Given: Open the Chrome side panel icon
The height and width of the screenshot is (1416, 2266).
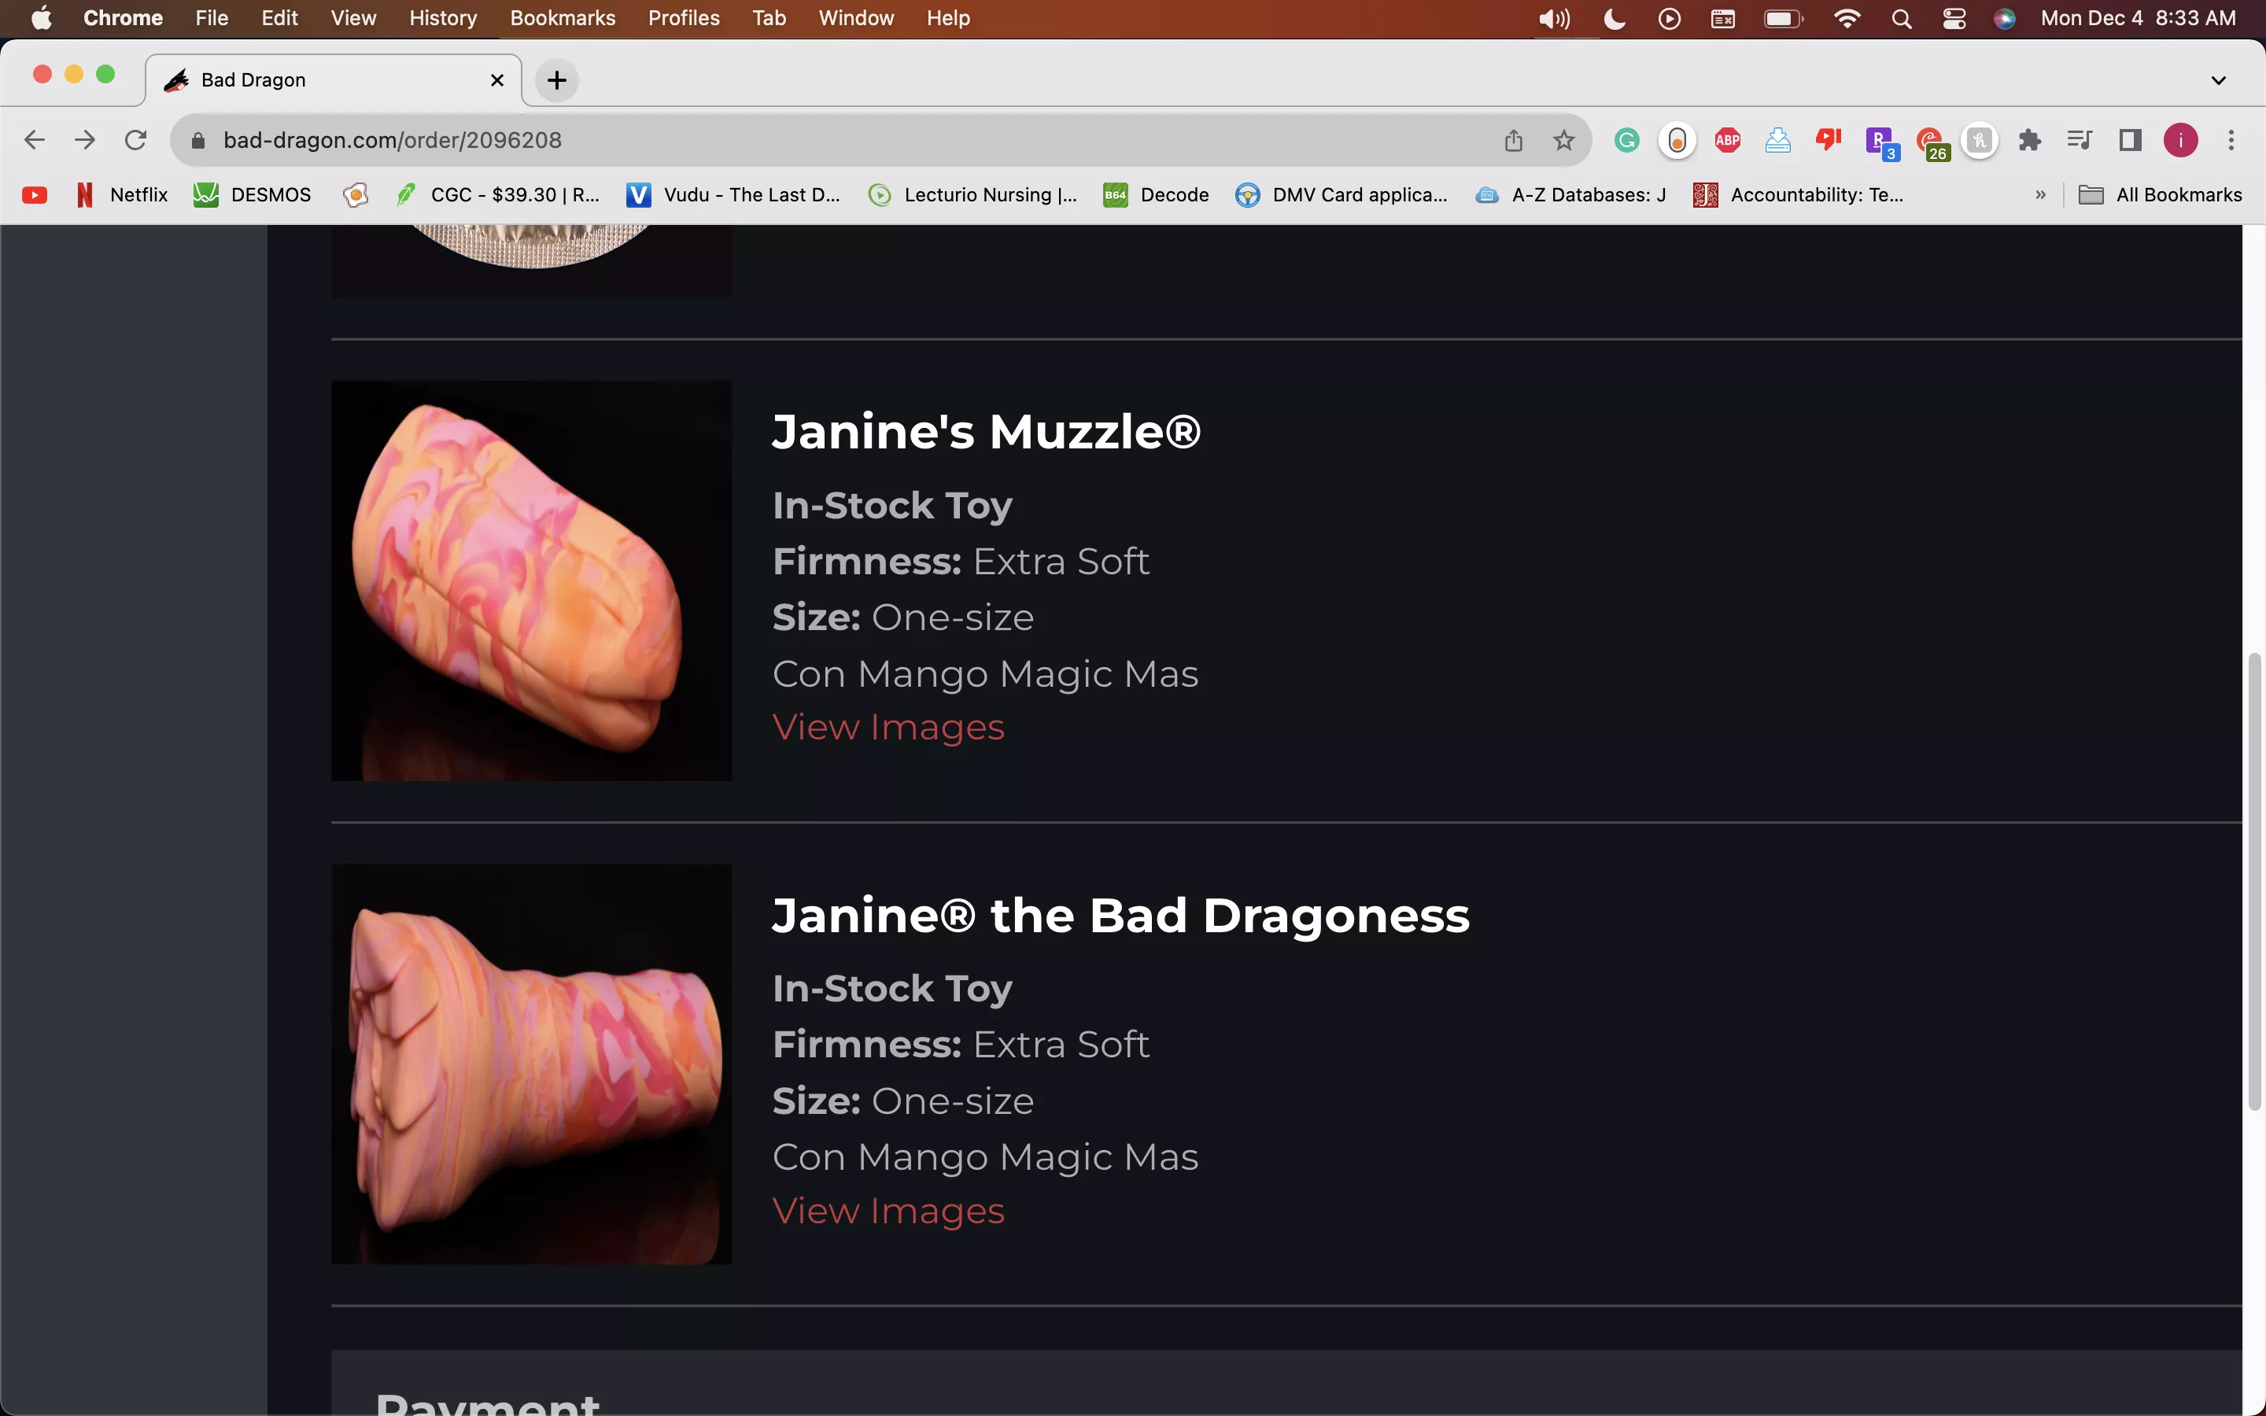Looking at the screenshot, I should [x=2130, y=141].
